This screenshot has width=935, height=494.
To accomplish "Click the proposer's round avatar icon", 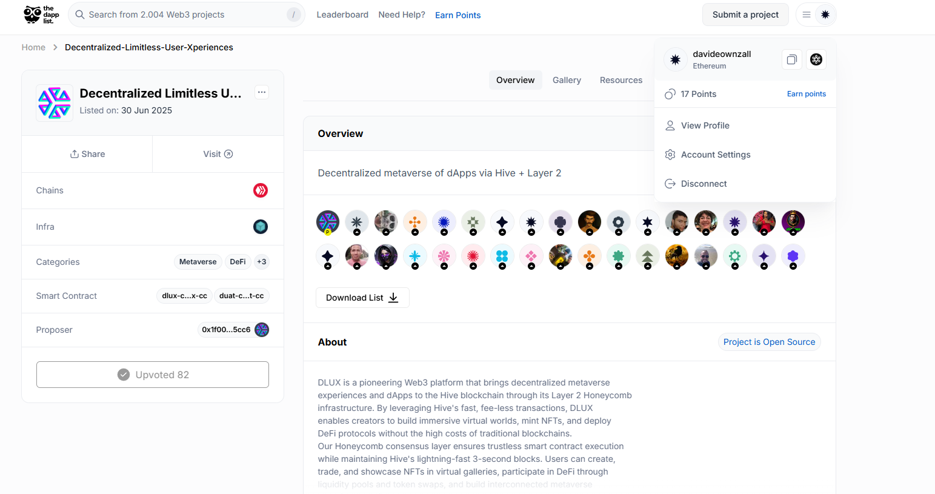I will pos(262,330).
